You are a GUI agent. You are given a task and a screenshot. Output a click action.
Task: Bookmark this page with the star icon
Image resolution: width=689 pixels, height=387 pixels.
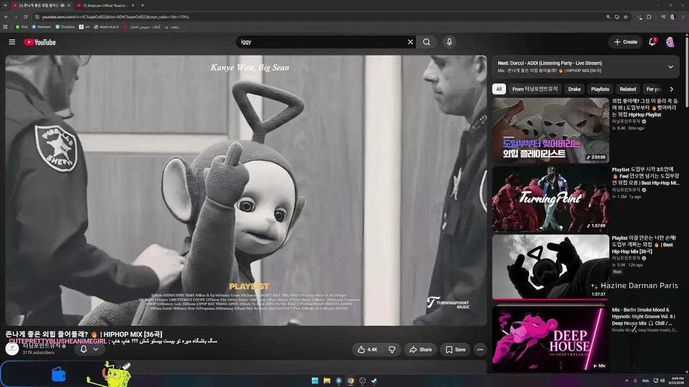coord(625,17)
